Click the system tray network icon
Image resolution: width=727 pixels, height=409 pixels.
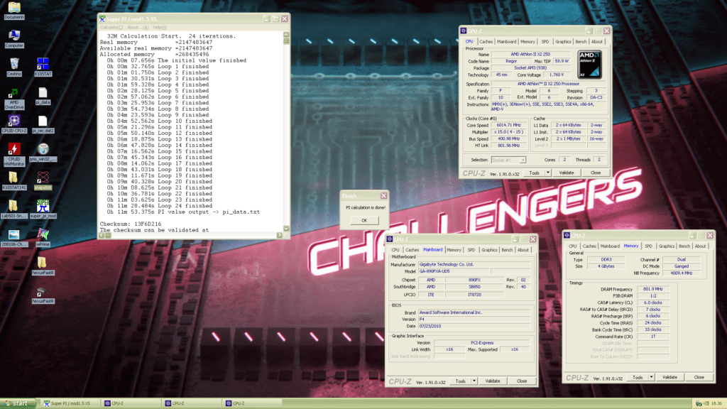tap(699, 403)
